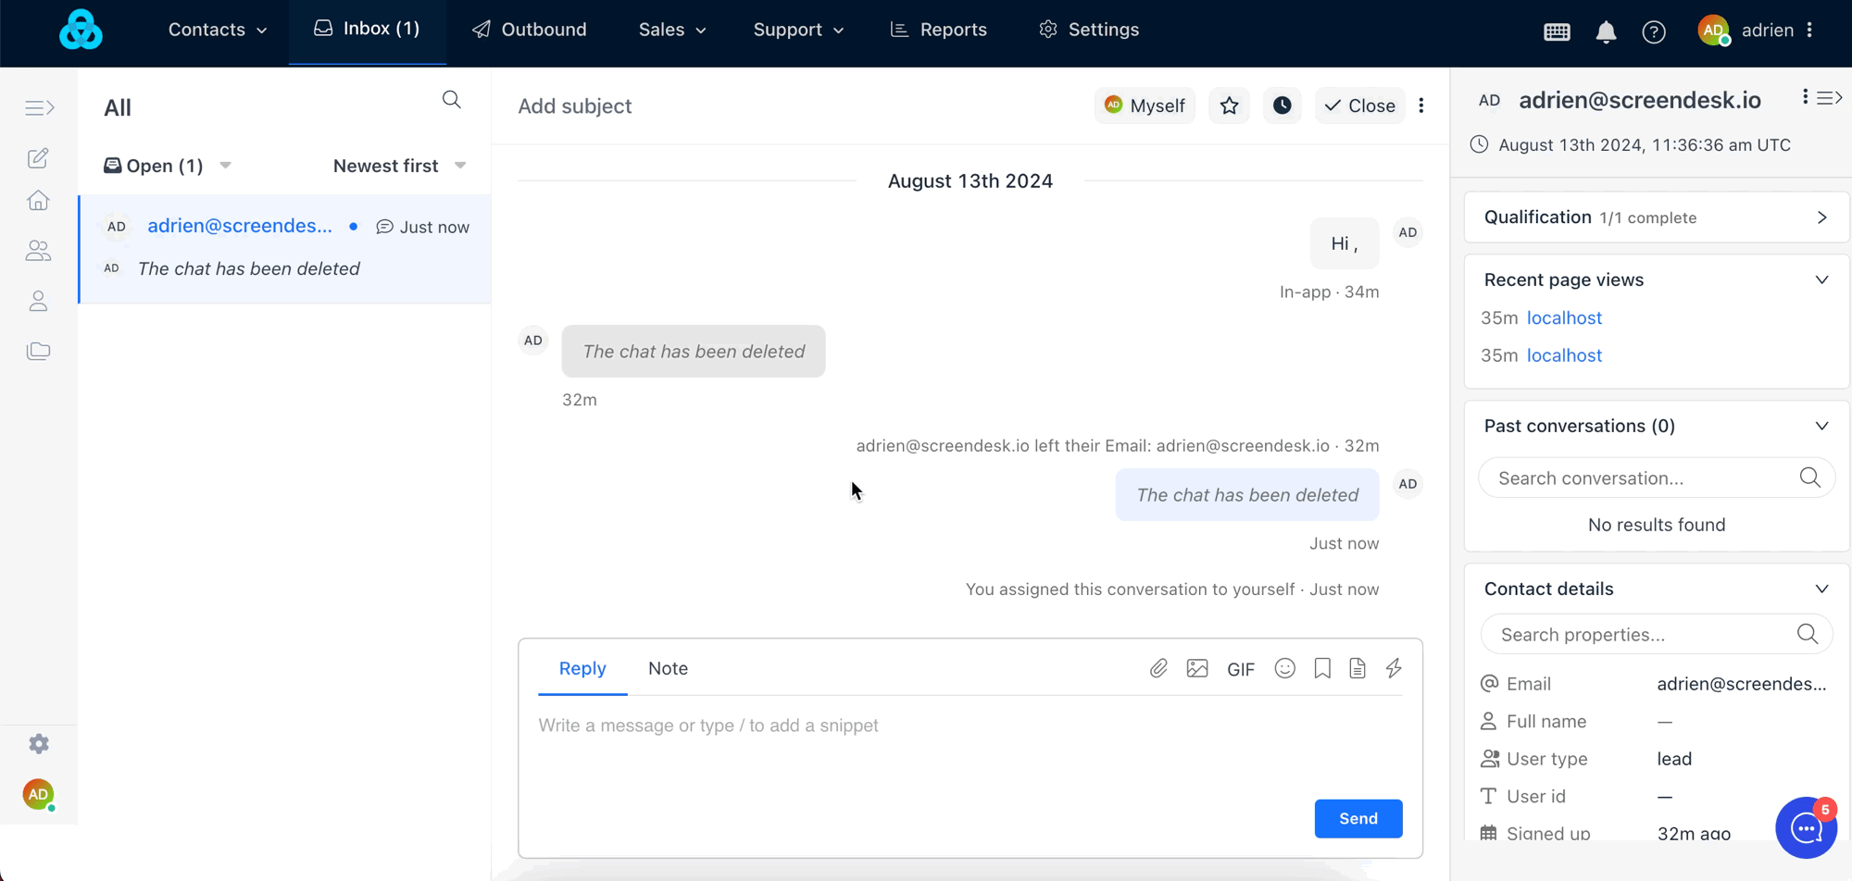Close the conversation with Close button
This screenshot has width=1852, height=881.
click(x=1359, y=105)
